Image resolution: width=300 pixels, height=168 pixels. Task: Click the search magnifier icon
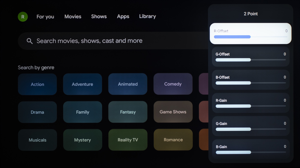pos(29,41)
